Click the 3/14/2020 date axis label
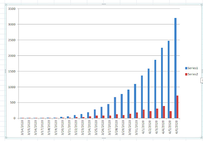Screen dimensions: 203x141 pyautogui.click(x=22, y=128)
